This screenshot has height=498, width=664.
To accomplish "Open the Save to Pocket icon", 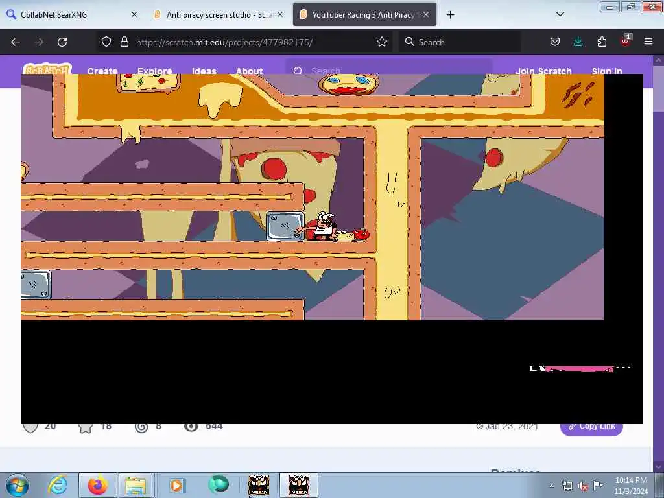I will point(555,41).
